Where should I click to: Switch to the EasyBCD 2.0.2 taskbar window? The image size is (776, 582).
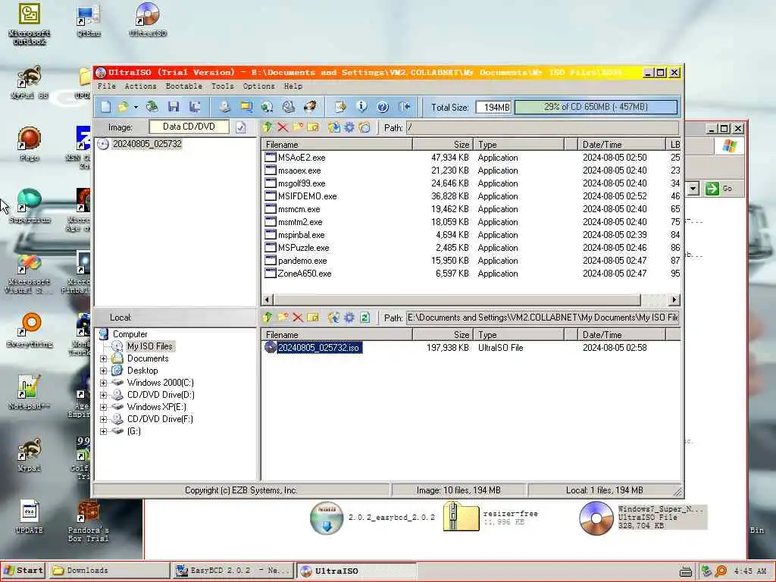[x=233, y=570]
